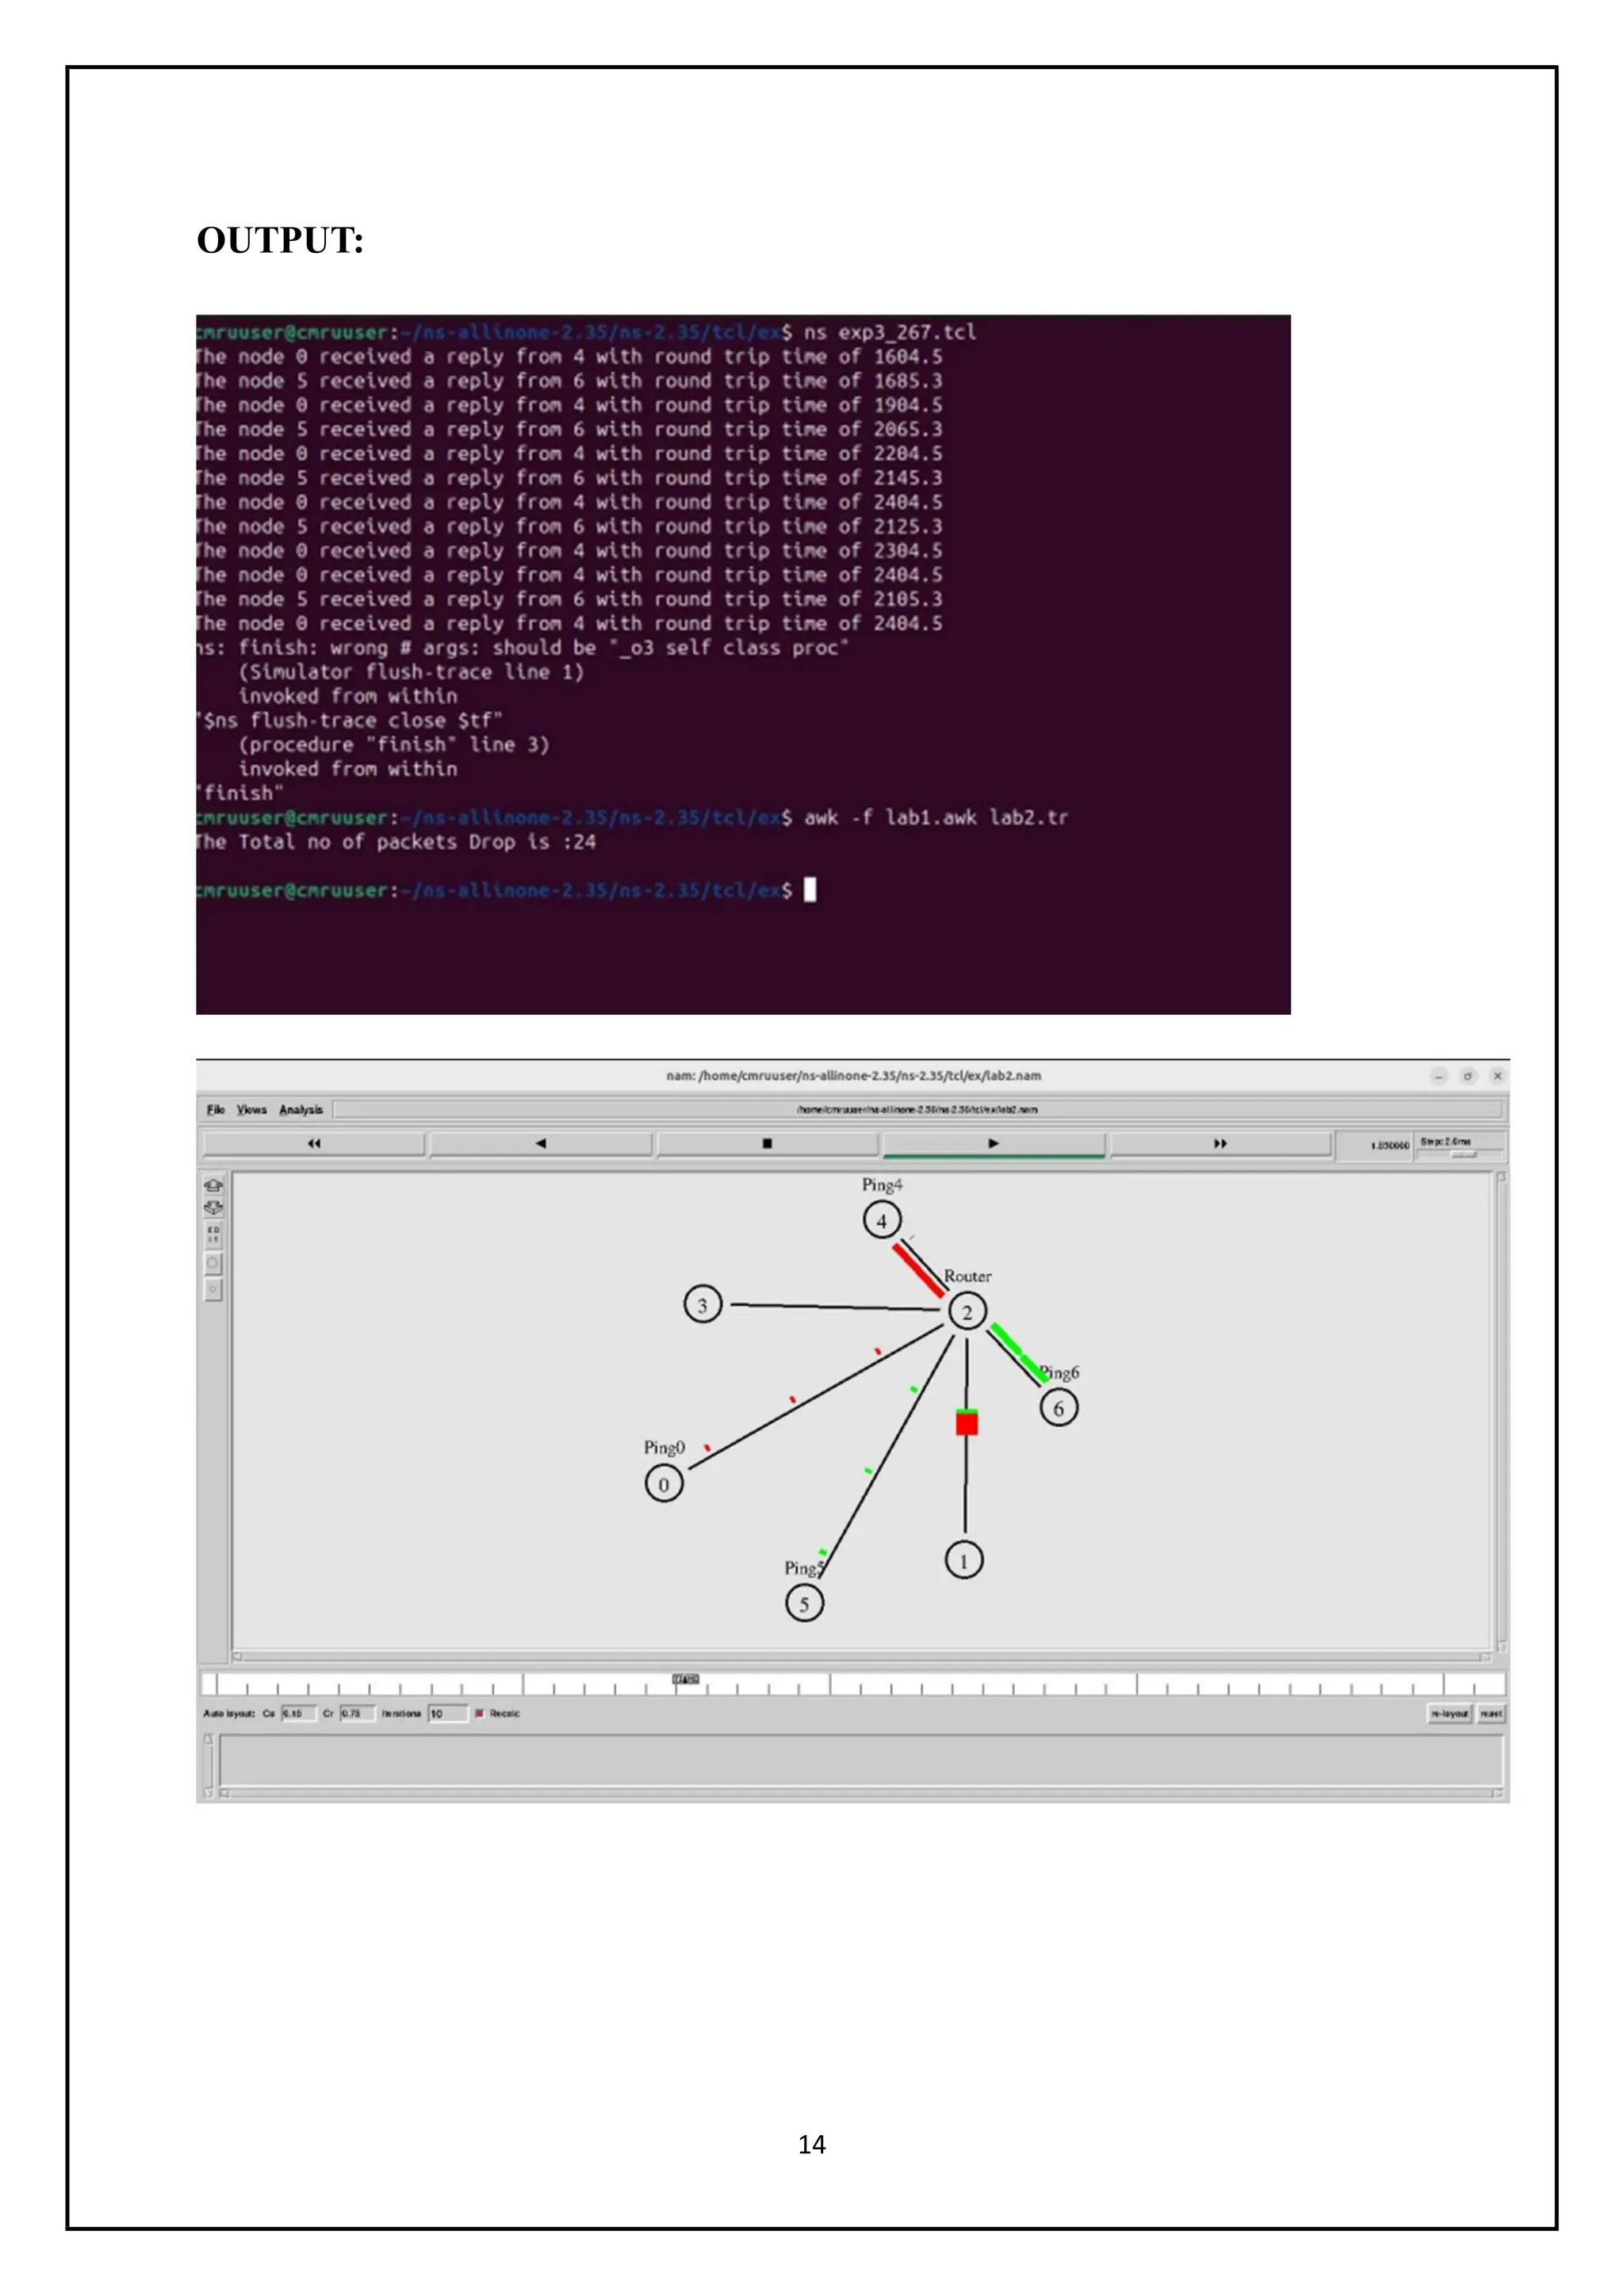Click the Ping4 label
Screen dimensions: 1624x2296
pos(882,1185)
